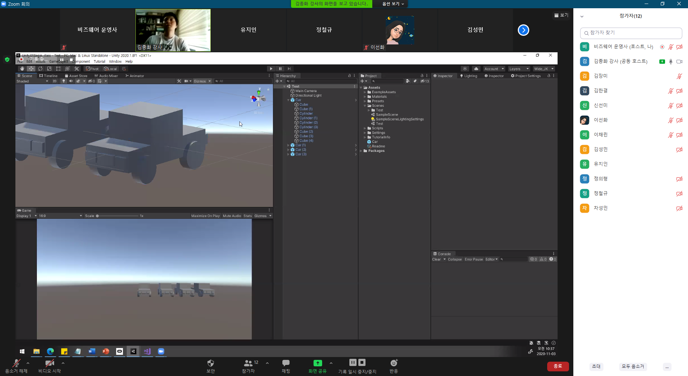688x376 pixels.
Task: Toggle scene audio speaker icon
Action: coord(71,81)
